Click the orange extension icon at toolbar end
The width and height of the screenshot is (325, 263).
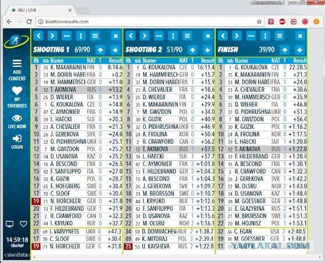[x=316, y=21]
